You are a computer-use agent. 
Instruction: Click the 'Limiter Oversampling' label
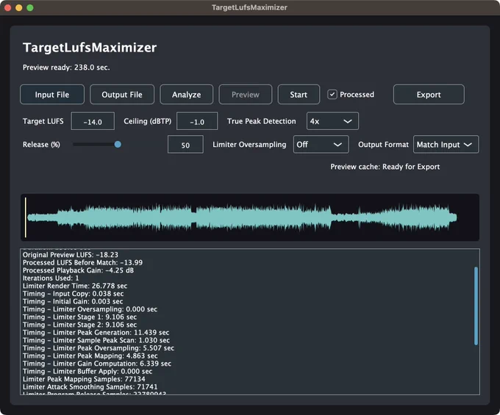coord(249,145)
